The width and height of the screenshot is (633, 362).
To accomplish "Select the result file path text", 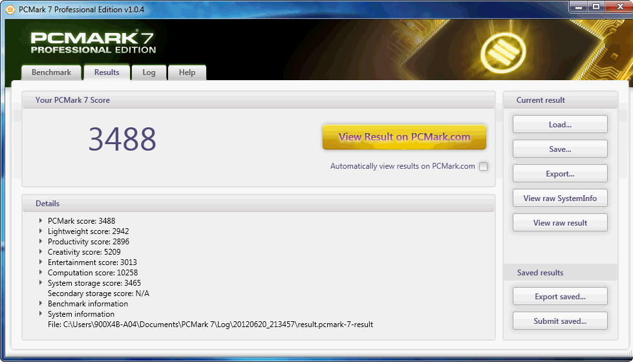I will coord(210,325).
